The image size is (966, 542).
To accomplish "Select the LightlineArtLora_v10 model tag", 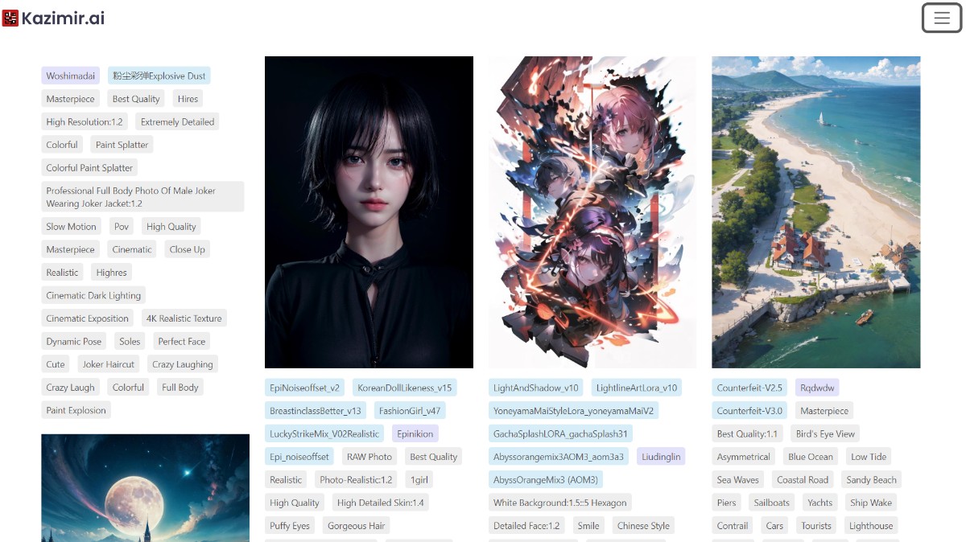I will tap(637, 388).
